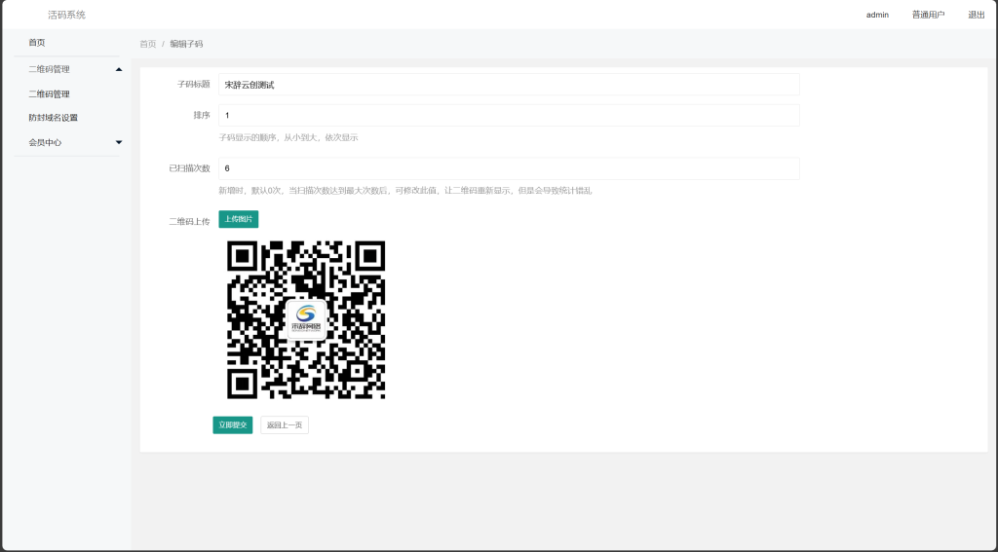
Task: Collapse the 二维码管理 menu arrow
Action: (x=119, y=70)
